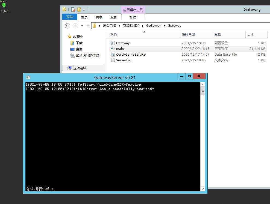Expand the GoServer breadcrumb arrow in address bar

click(x=165, y=26)
